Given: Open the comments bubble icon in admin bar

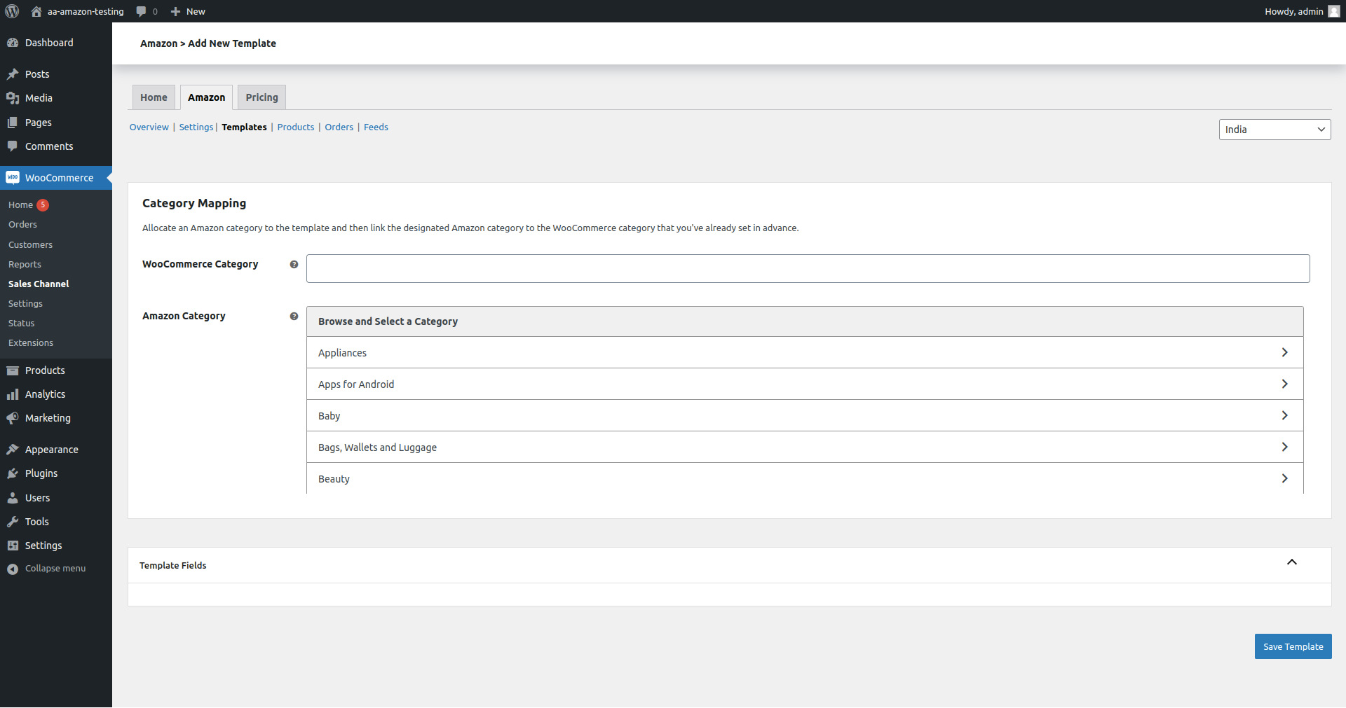Looking at the screenshot, I should pos(141,11).
